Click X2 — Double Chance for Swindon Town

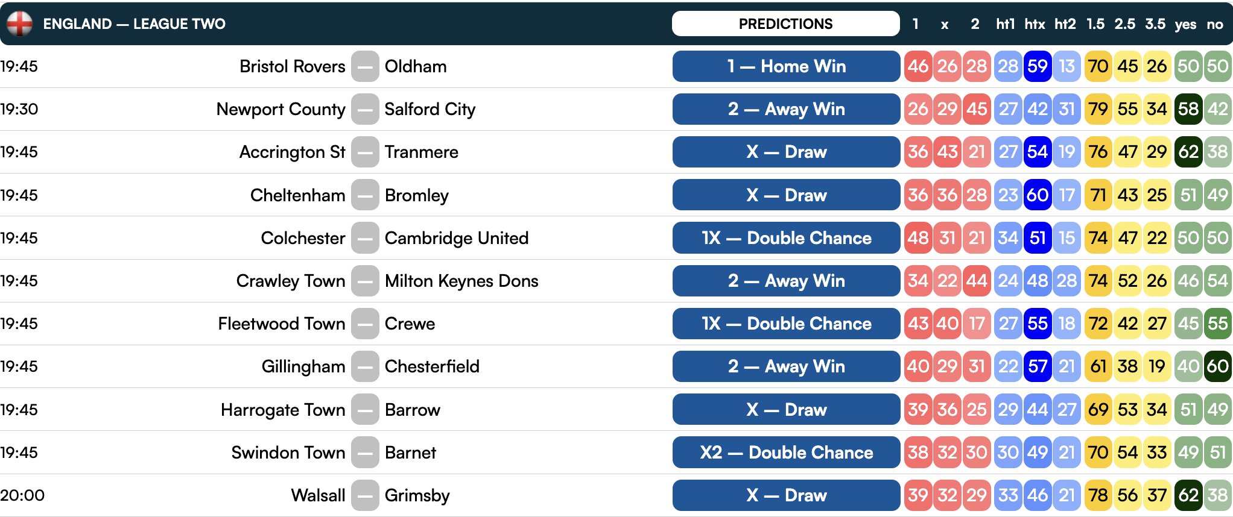786,453
